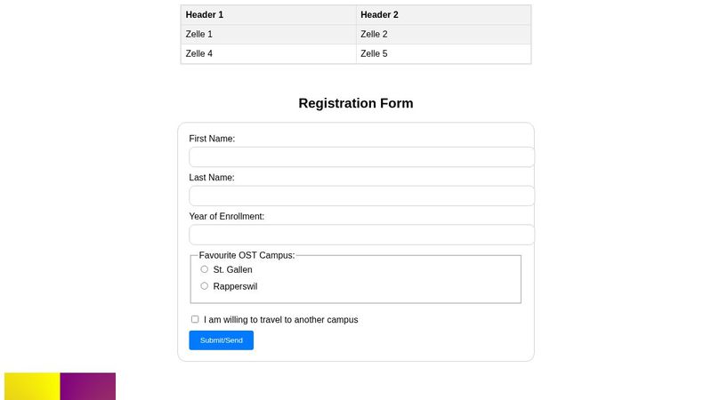Click the Year of Enrollment label
Screen dimensions: 712x400
coord(227,216)
